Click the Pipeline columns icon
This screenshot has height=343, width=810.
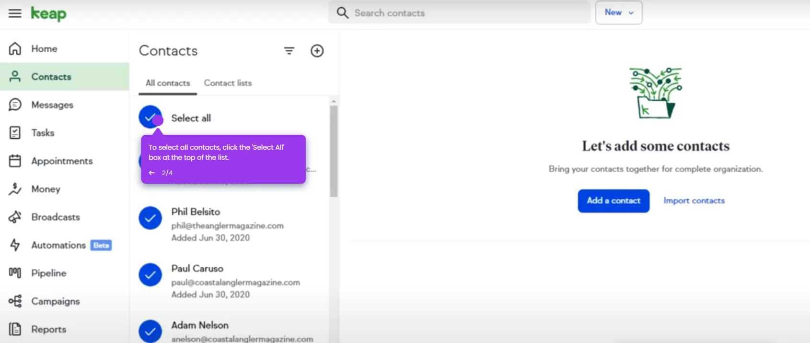tap(15, 273)
